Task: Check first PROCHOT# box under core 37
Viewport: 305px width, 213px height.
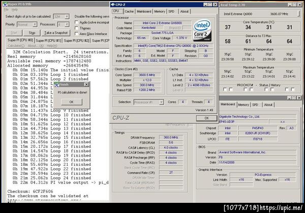Action: 225,89
